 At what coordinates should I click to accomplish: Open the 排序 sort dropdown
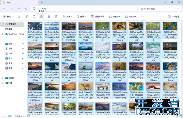point(67,17)
